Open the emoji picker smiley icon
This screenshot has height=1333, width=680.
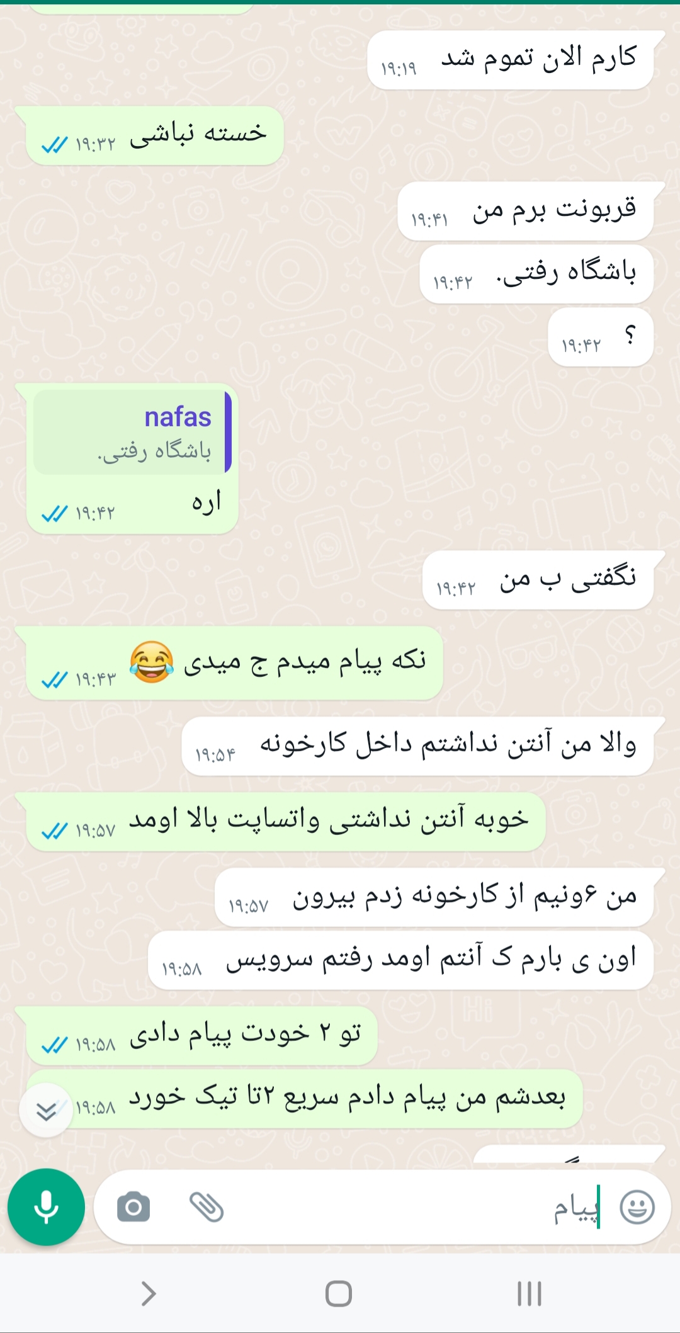click(637, 1207)
